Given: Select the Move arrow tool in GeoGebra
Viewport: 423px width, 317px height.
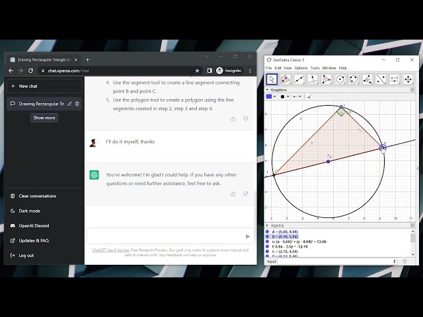Looking at the screenshot, I should pos(272,79).
